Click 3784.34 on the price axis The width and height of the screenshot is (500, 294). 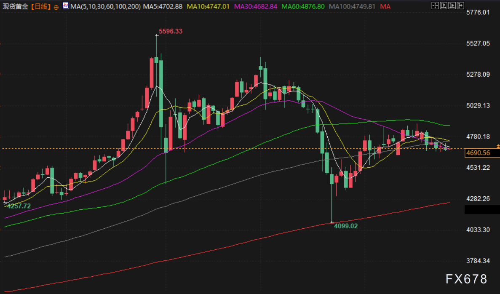click(x=478, y=261)
